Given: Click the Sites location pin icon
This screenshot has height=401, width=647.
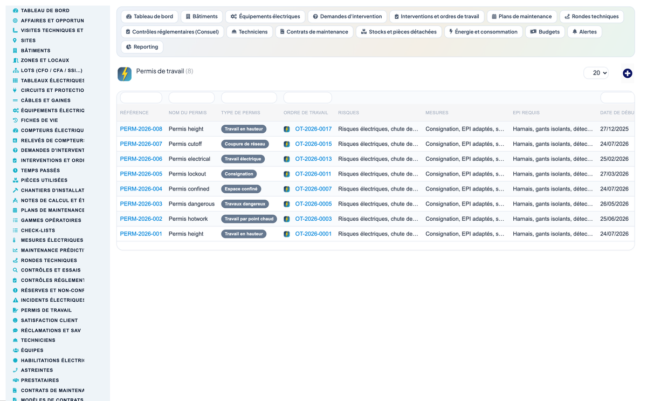Looking at the screenshot, I should 15,40.
